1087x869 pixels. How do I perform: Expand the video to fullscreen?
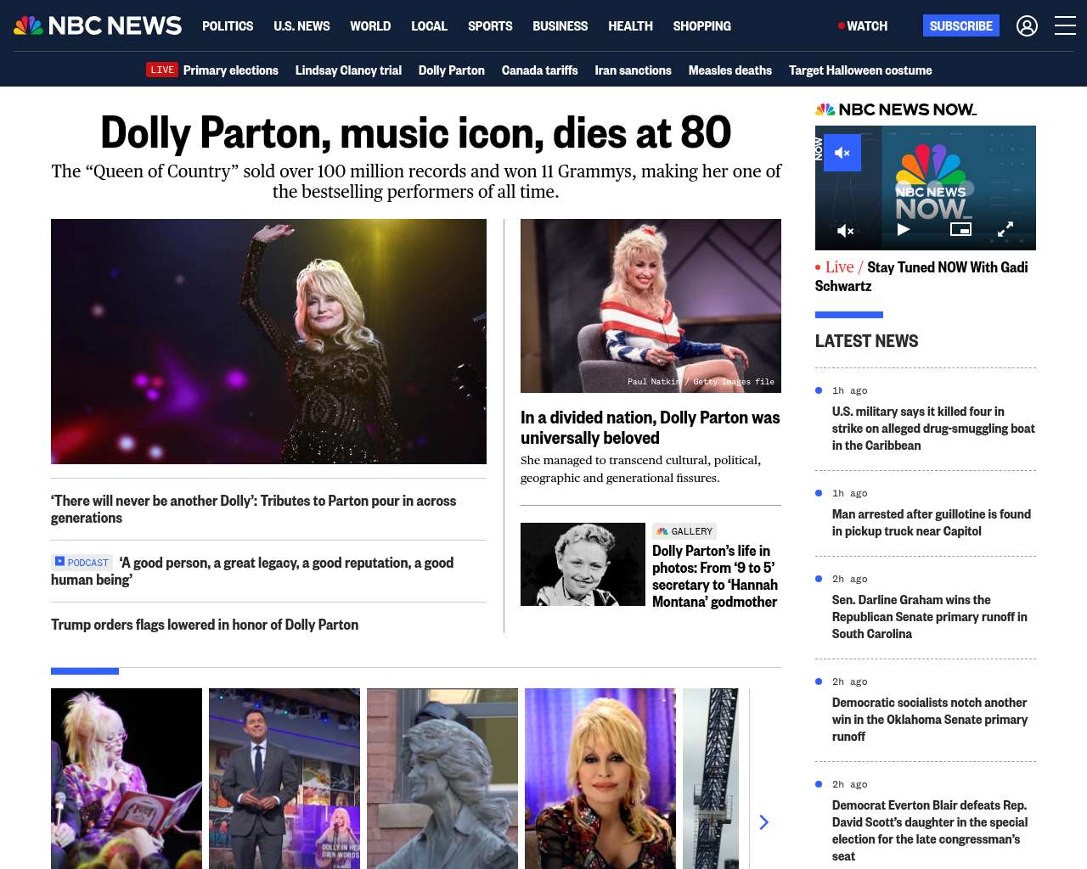click(x=1005, y=229)
